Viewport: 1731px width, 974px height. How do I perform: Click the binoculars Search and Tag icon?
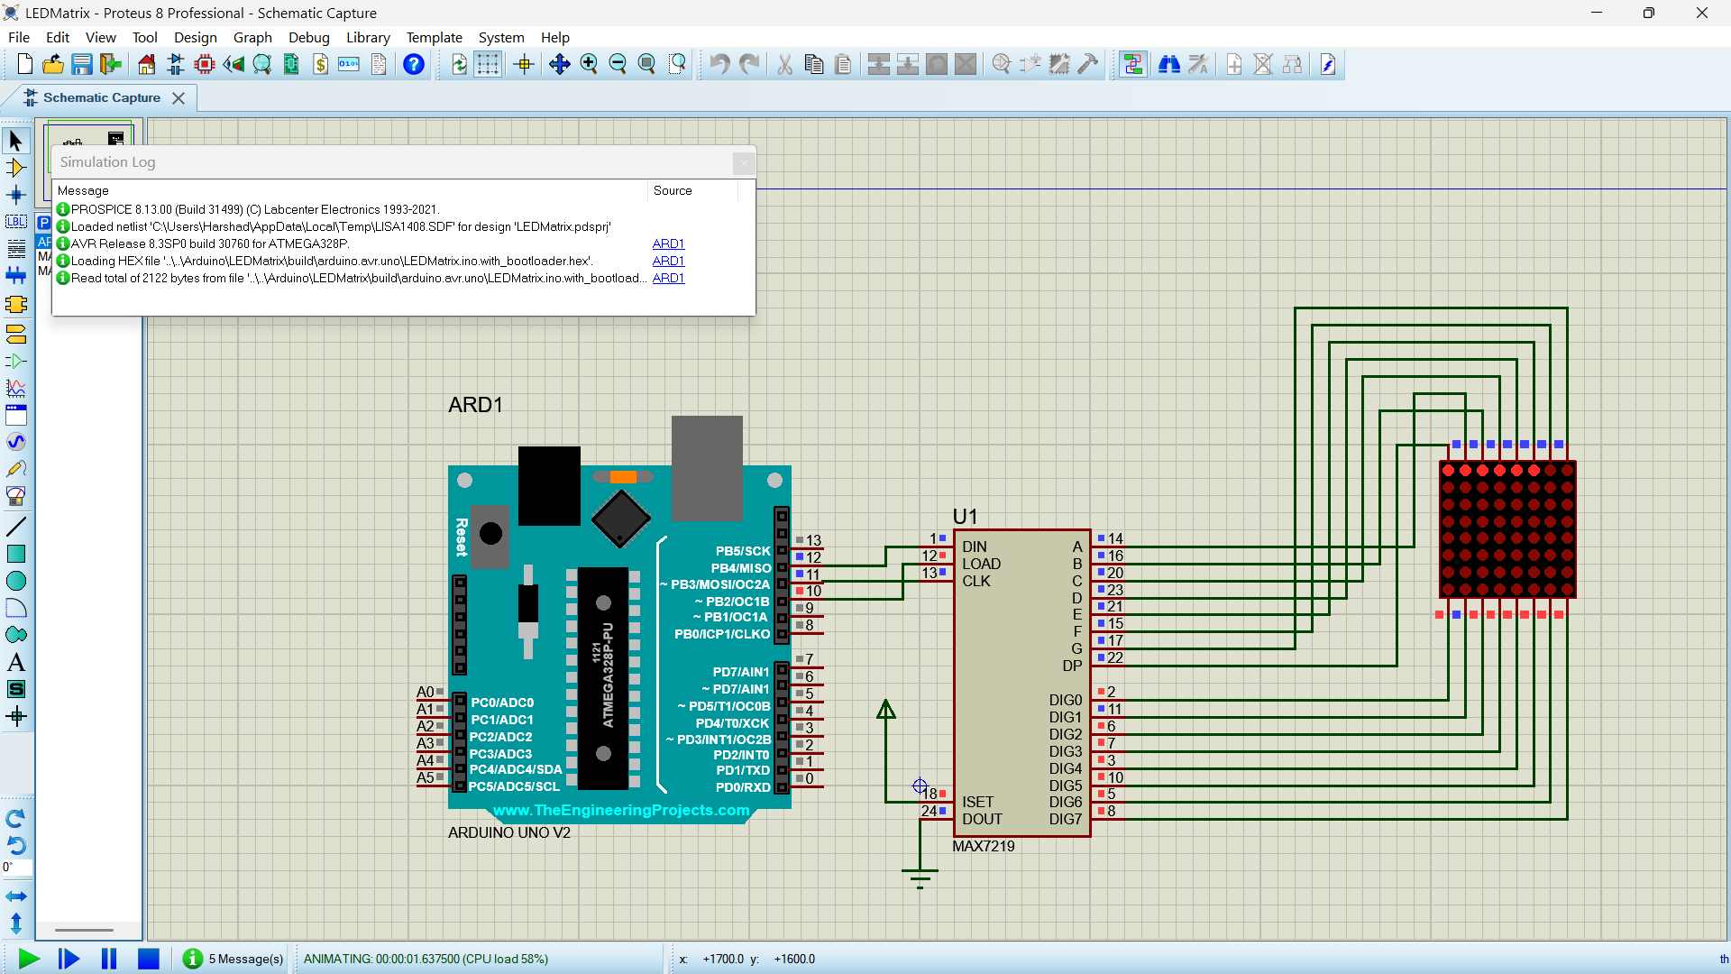tap(1169, 64)
